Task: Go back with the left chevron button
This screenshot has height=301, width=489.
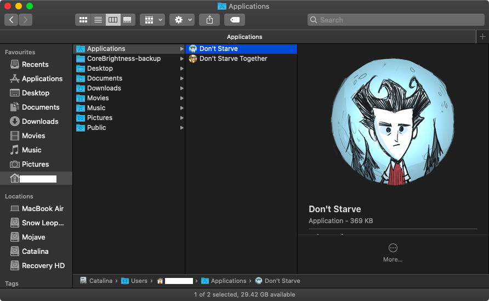Action: [x=11, y=20]
